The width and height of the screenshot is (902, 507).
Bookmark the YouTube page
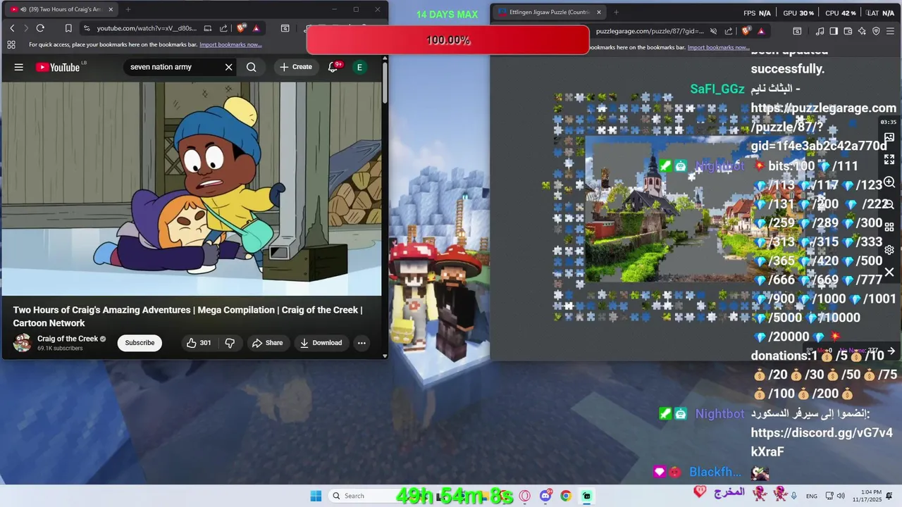[68, 28]
